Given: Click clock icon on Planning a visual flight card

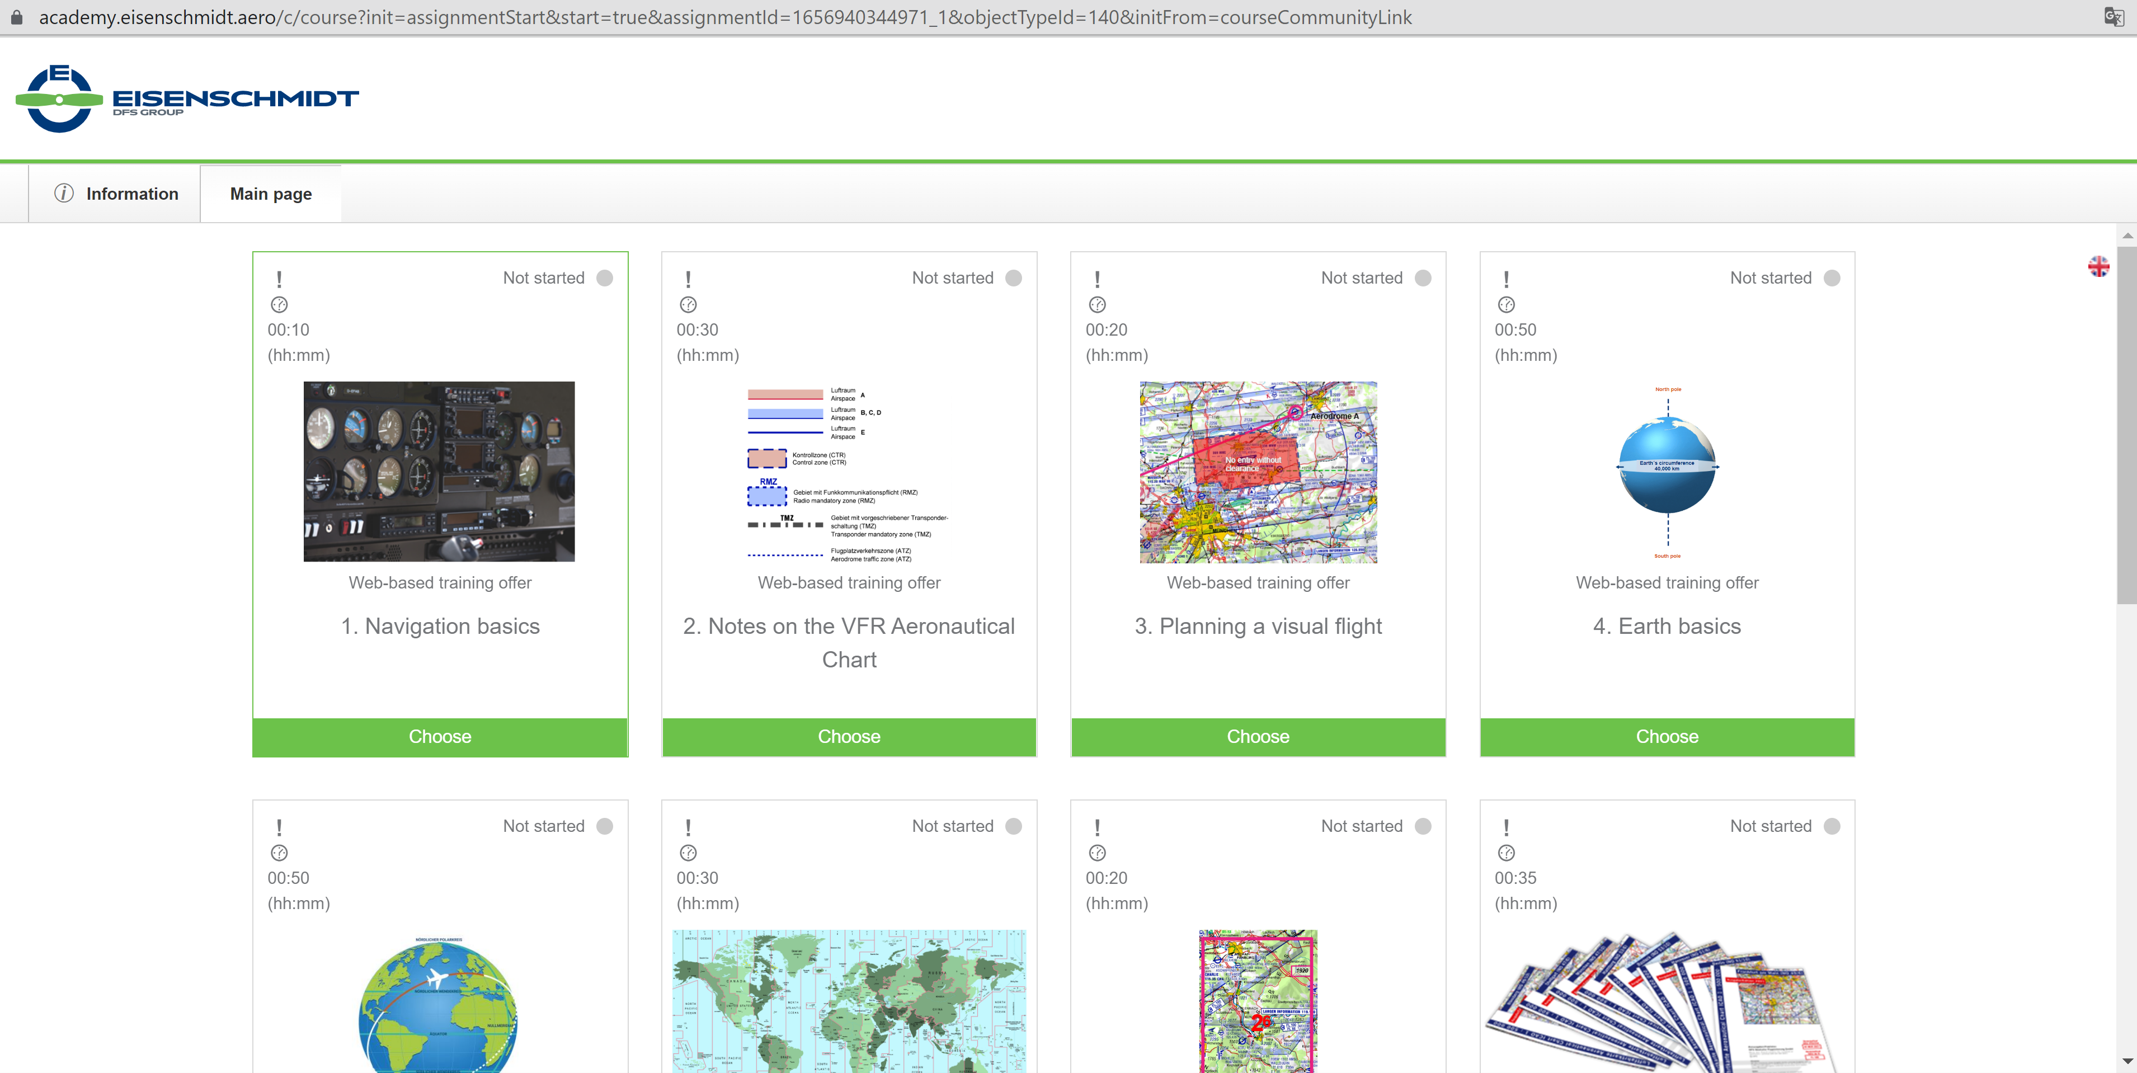Looking at the screenshot, I should [1098, 304].
